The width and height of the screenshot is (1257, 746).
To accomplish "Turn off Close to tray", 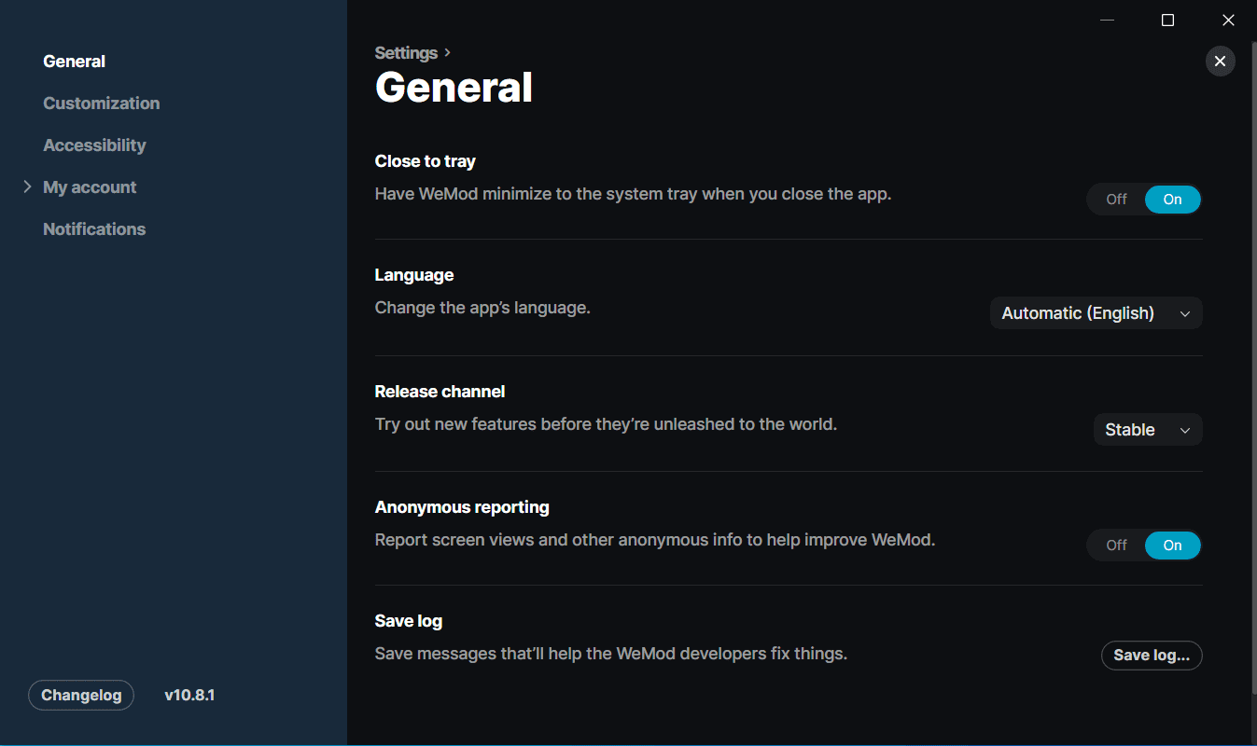I will [1116, 200].
